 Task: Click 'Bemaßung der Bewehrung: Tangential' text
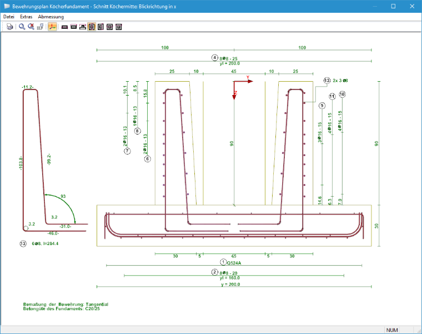point(66,305)
